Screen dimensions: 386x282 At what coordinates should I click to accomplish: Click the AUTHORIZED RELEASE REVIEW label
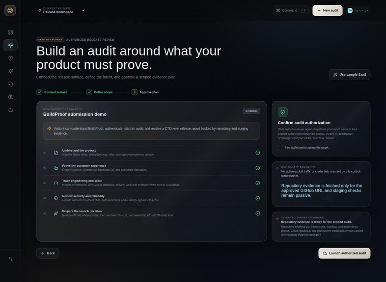click(90, 40)
